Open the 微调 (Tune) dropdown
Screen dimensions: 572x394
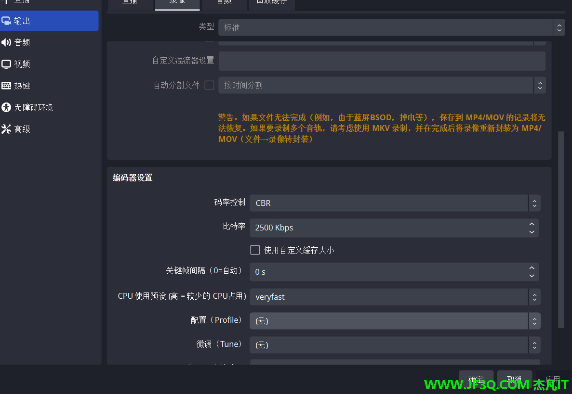click(x=394, y=345)
